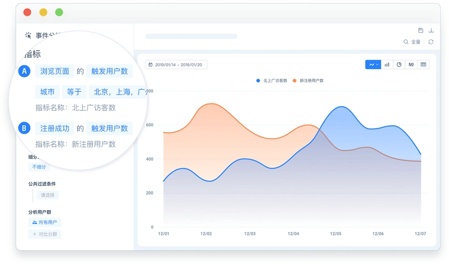Click the 12/05 x-axis label
This screenshot has width=449, height=264.
[x=336, y=233]
